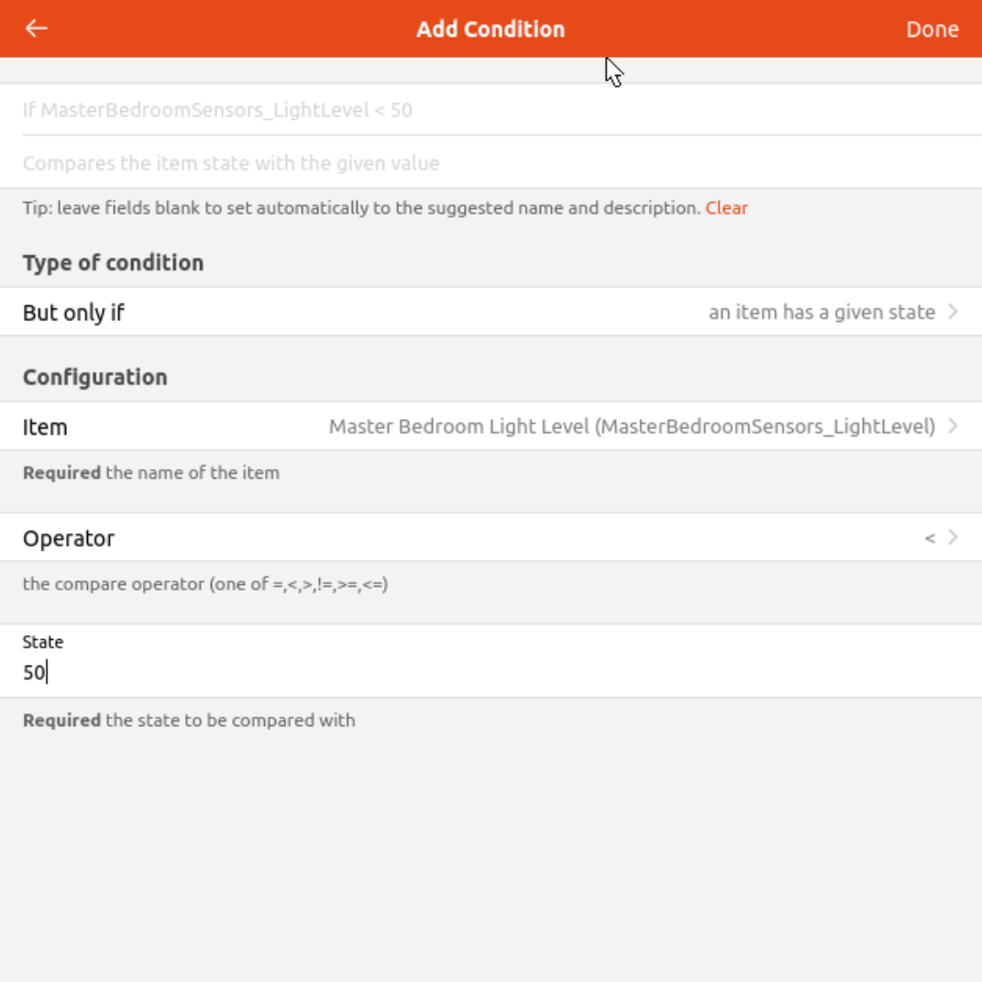Open the 'But only if' condition type row
This screenshot has height=982, width=982.
pos(73,313)
